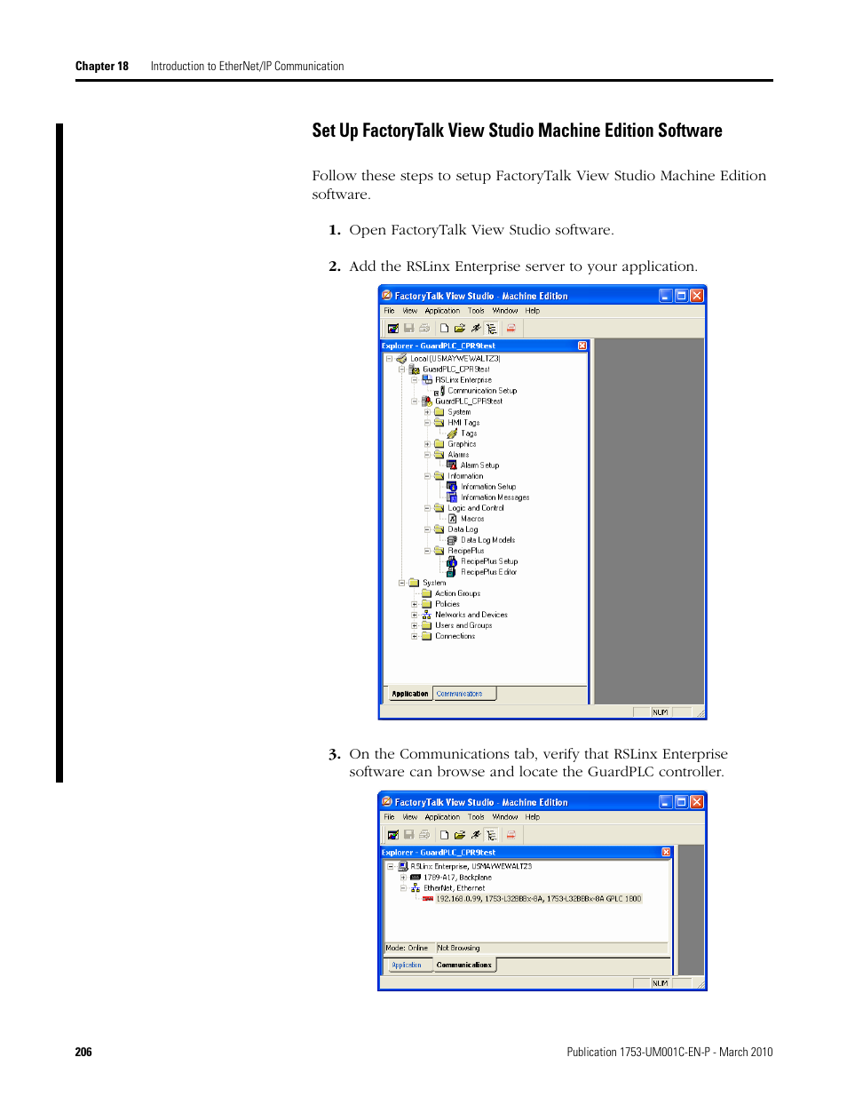Collapse HMI Tags folder
This screenshot has width=847, height=1097.
[x=427, y=423]
